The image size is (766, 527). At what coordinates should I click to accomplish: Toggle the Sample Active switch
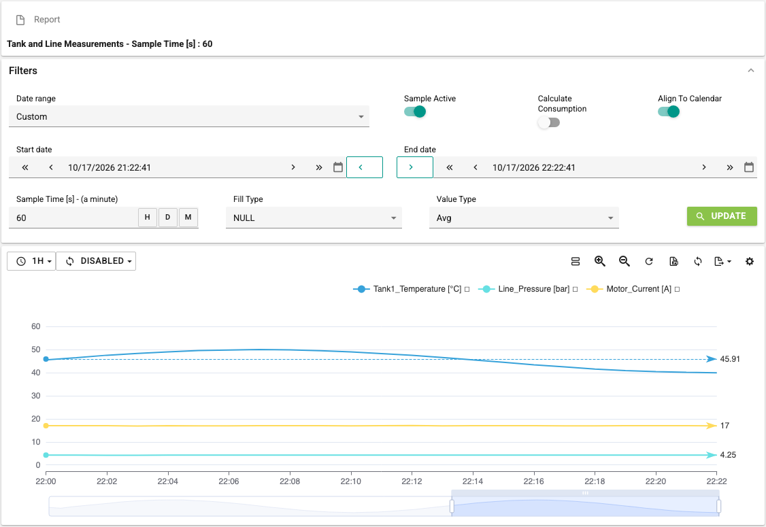[415, 112]
